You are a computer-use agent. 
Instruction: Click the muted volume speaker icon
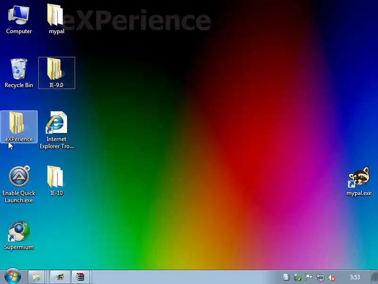(x=332, y=277)
